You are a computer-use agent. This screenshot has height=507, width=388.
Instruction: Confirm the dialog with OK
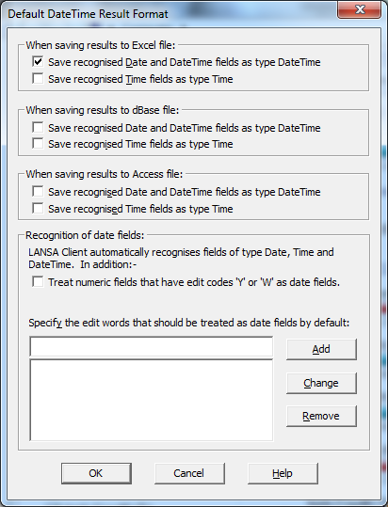point(96,473)
